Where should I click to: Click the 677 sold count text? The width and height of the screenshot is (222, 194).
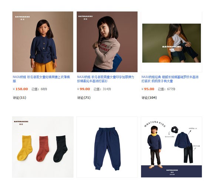coord(166,89)
